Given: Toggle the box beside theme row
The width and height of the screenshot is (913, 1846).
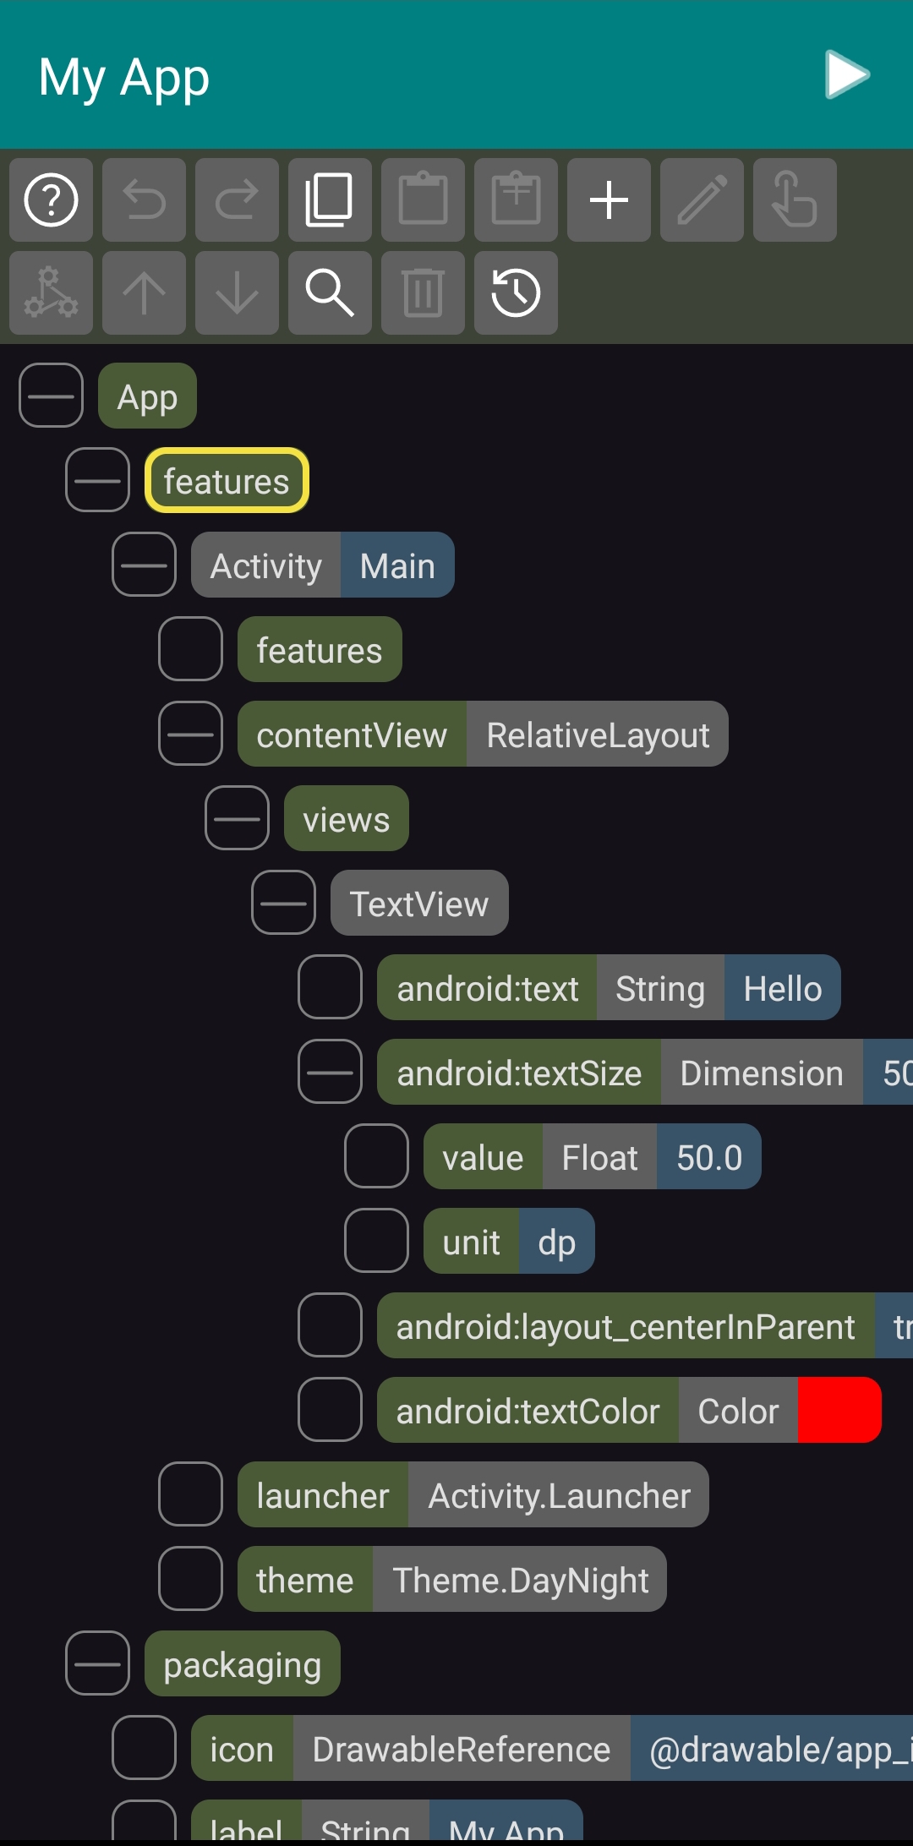Looking at the screenshot, I should [190, 1579].
